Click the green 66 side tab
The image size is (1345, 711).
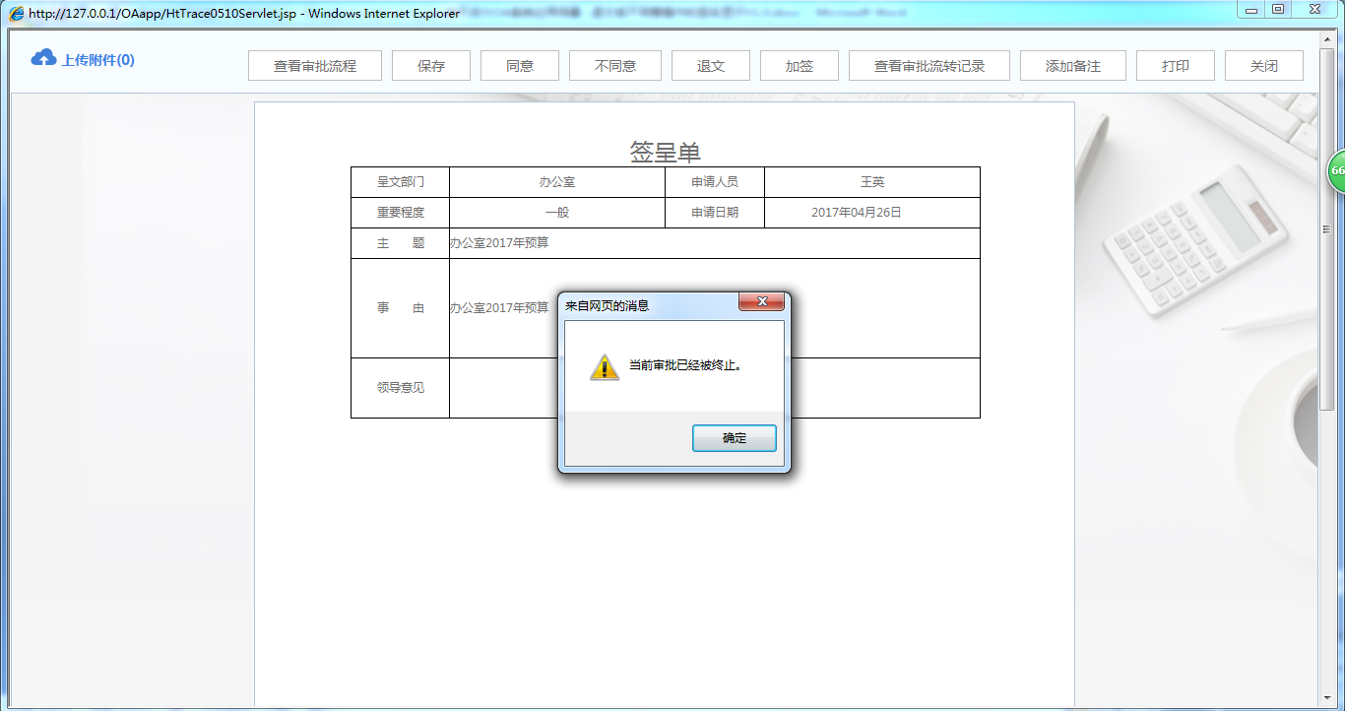pyautogui.click(x=1336, y=169)
